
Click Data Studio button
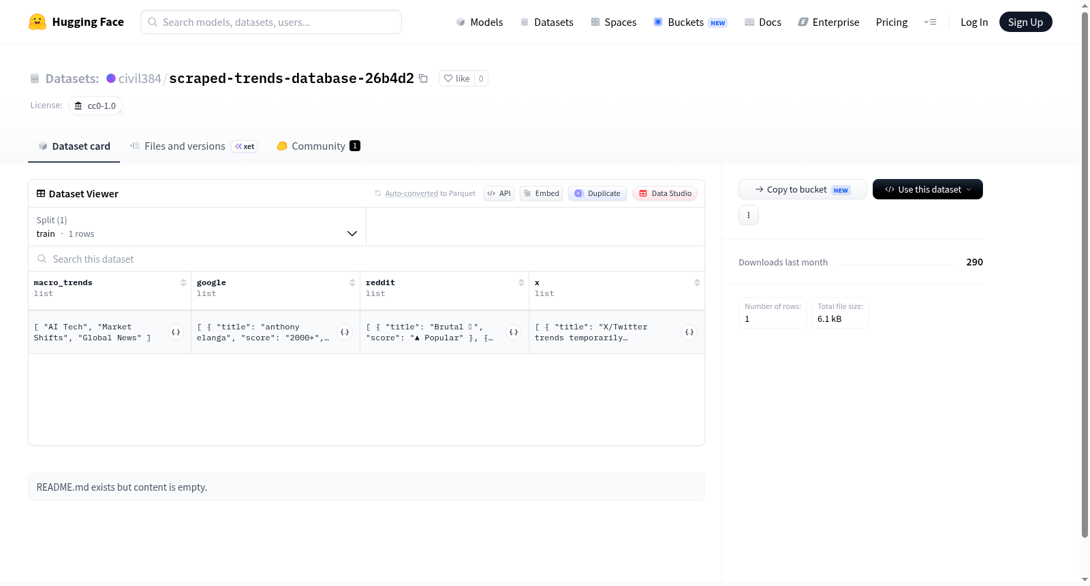click(x=665, y=193)
